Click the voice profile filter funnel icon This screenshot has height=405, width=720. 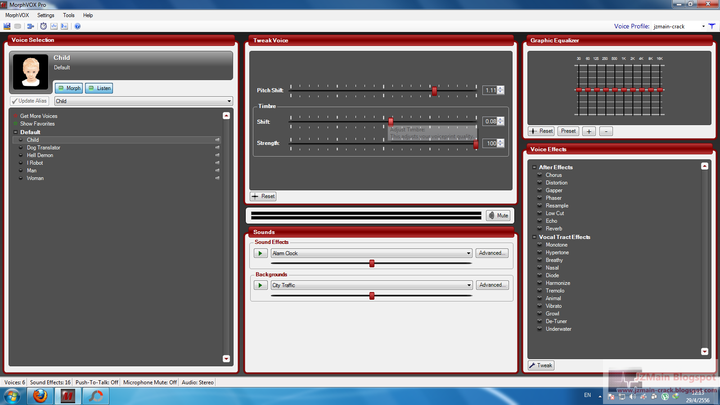712,26
